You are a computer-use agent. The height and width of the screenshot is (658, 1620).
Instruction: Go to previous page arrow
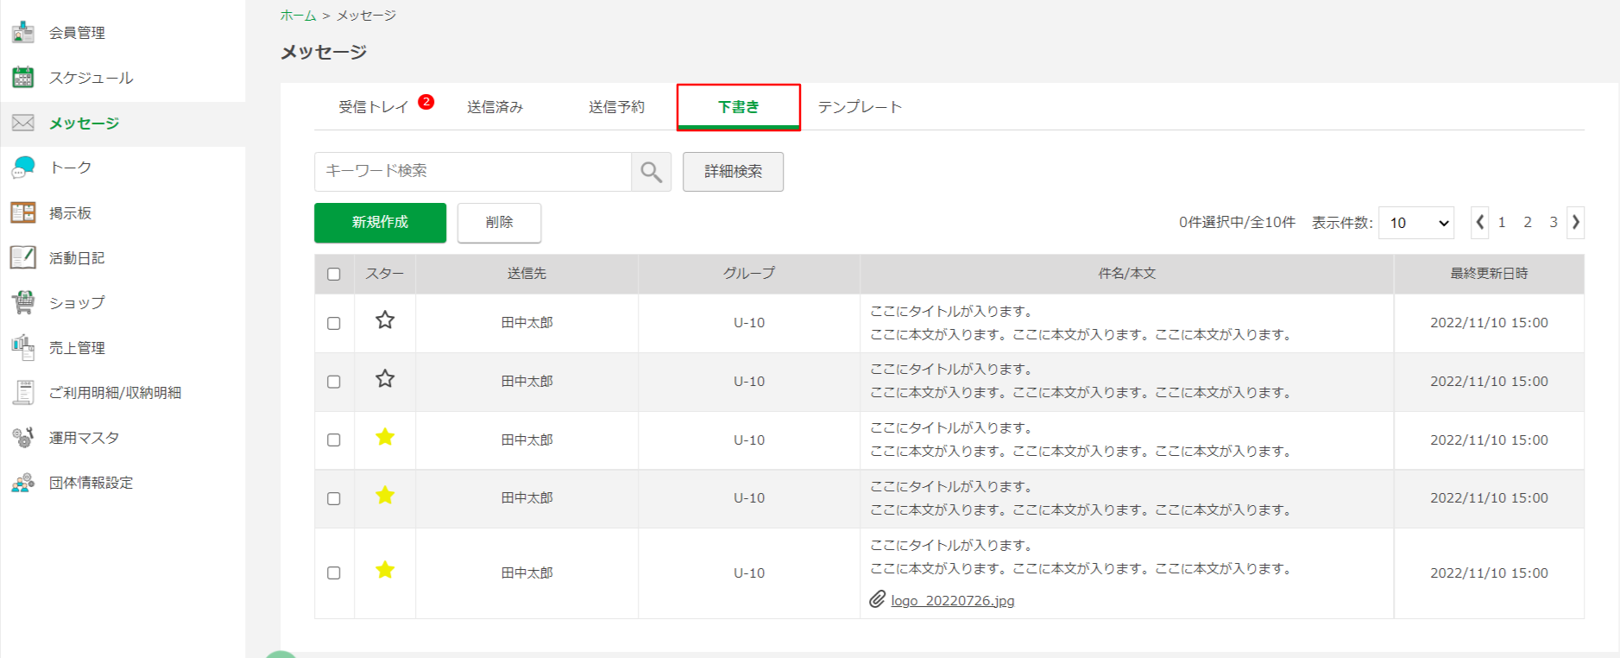point(1480,222)
